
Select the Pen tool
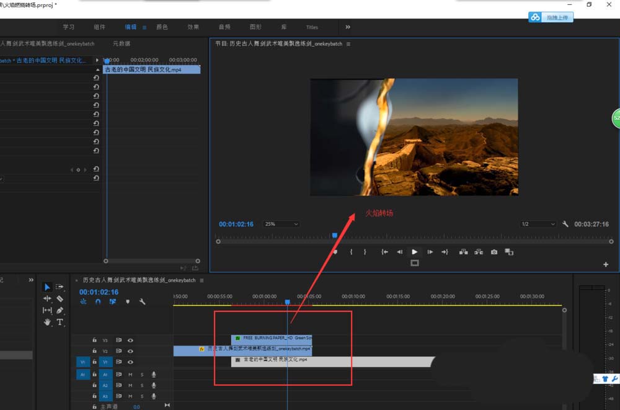tap(60, 310)
